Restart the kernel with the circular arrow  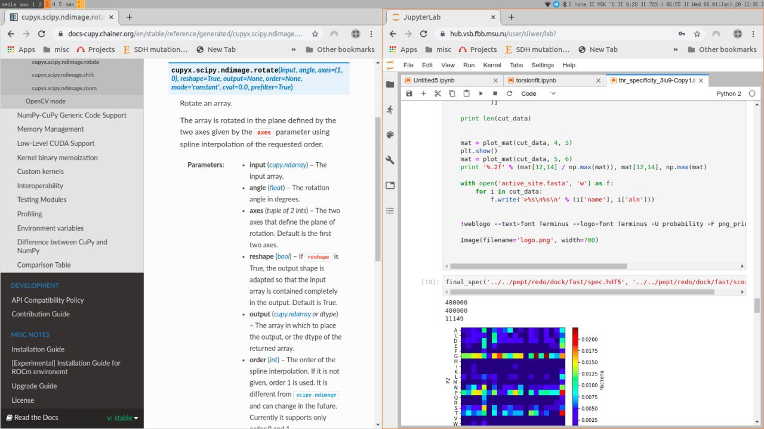[509, 94]
